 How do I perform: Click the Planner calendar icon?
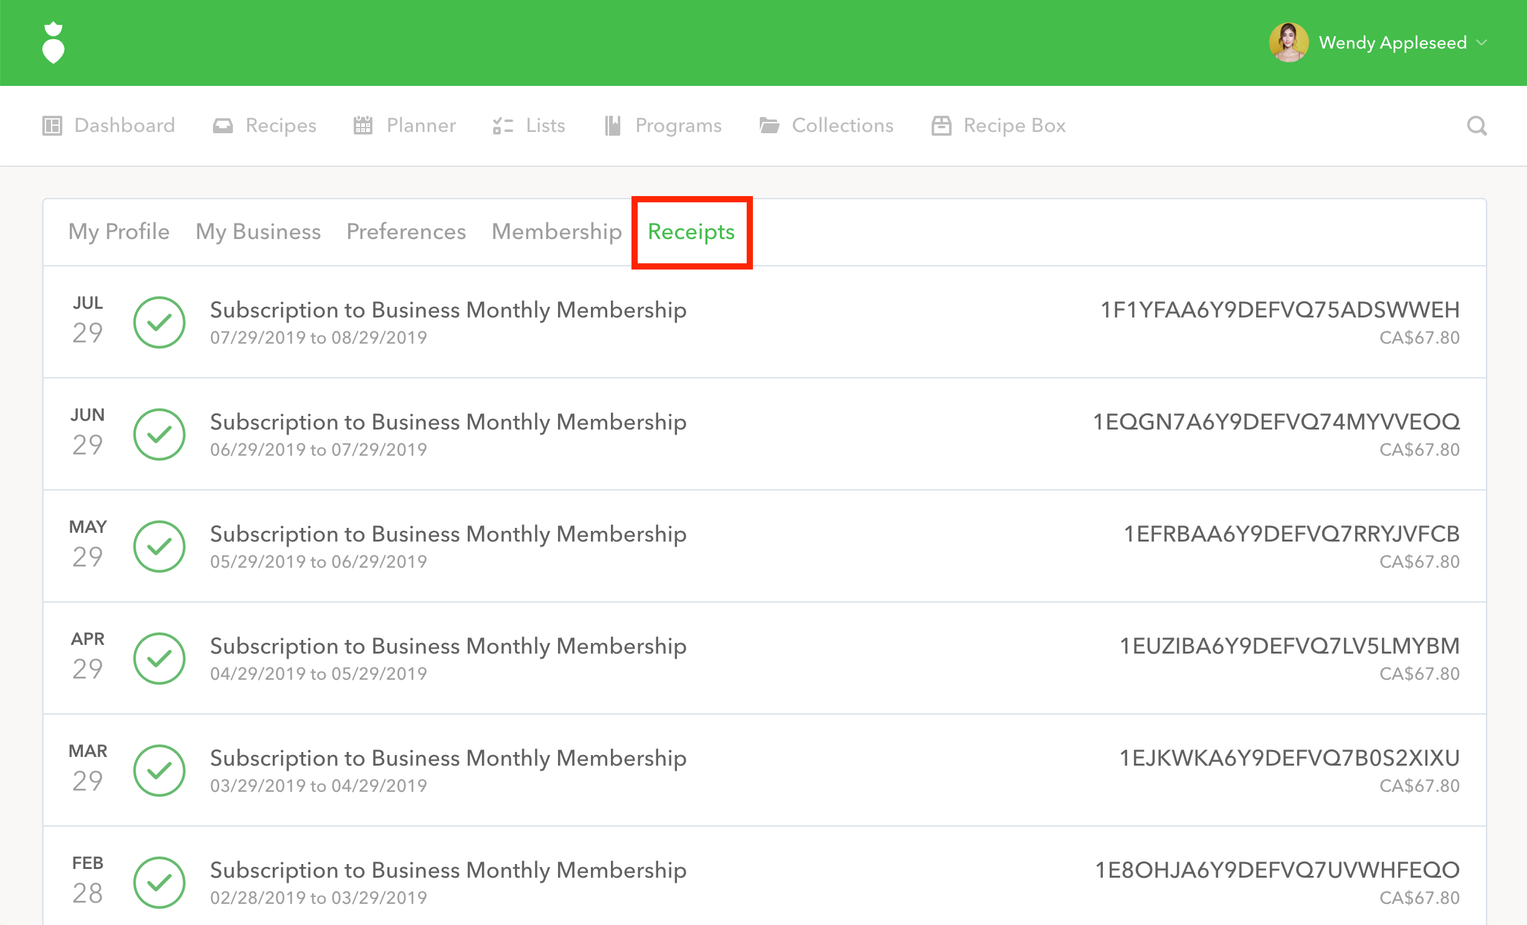362,126
